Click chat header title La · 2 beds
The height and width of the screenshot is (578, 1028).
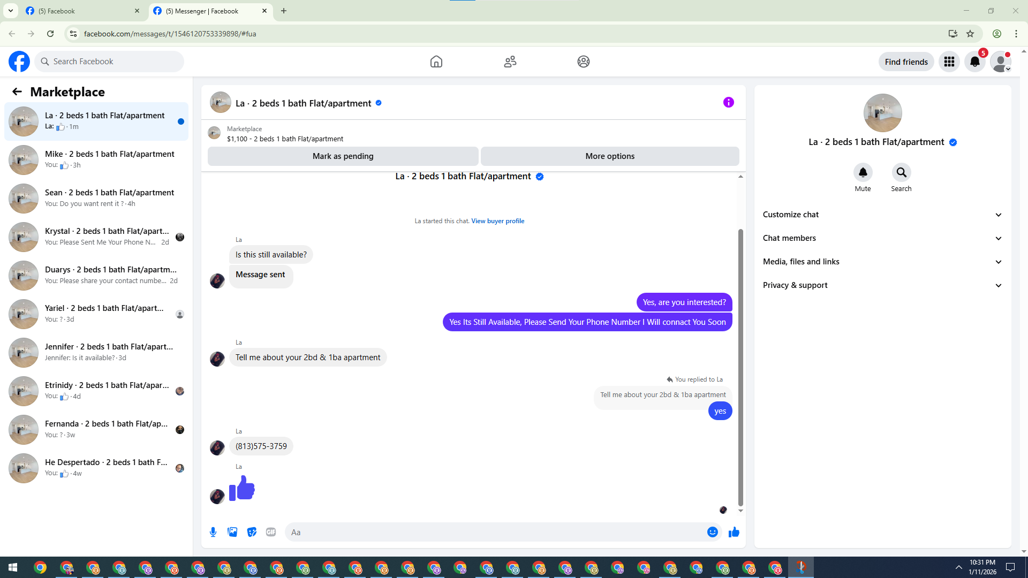[303, 103]
